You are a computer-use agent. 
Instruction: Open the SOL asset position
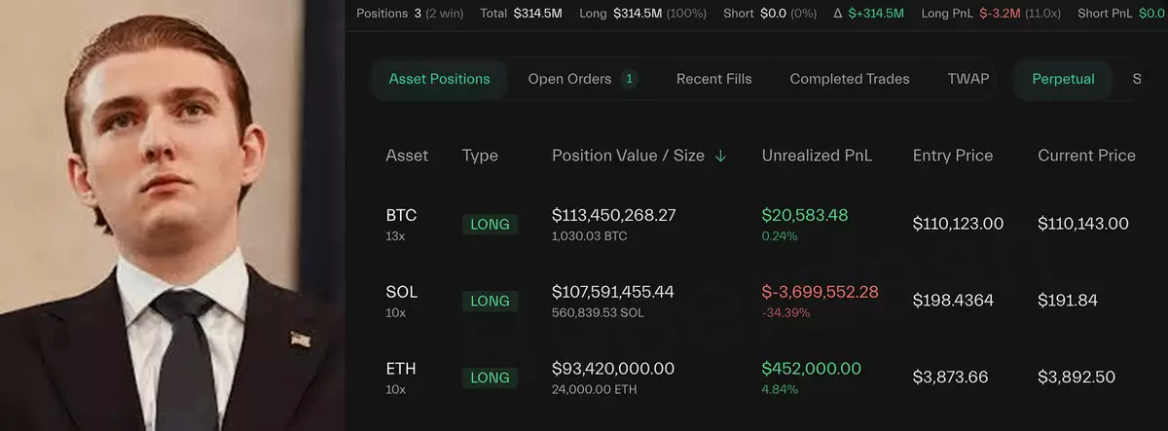[x=401, y=293]
